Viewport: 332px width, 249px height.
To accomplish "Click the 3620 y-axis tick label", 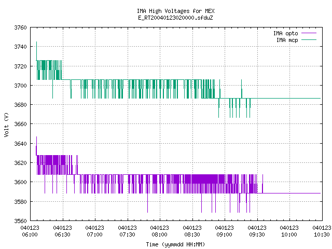I will coord(21,163).
